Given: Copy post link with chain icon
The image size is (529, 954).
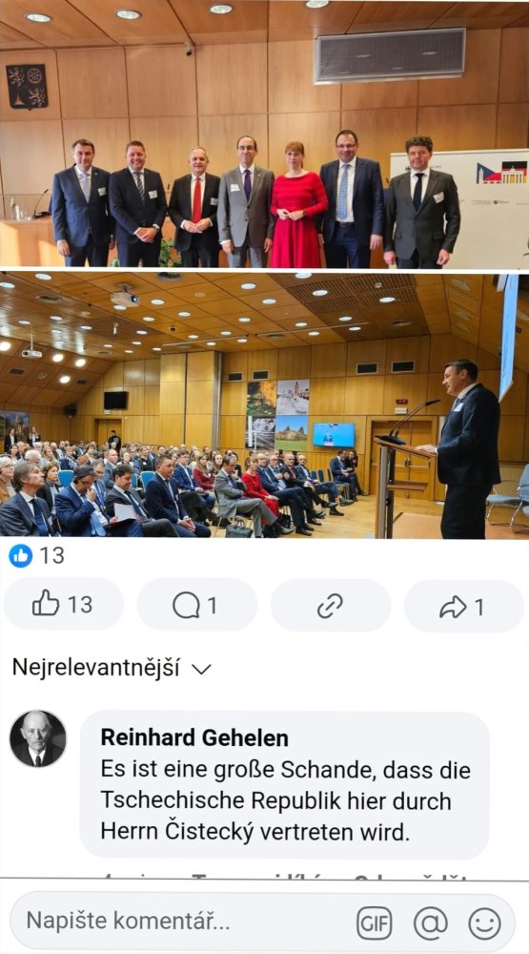Looking at the screenshot, I should (330, 606).
